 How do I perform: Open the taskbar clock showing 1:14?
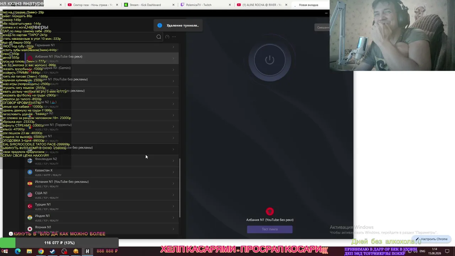(x=434, y=251)
